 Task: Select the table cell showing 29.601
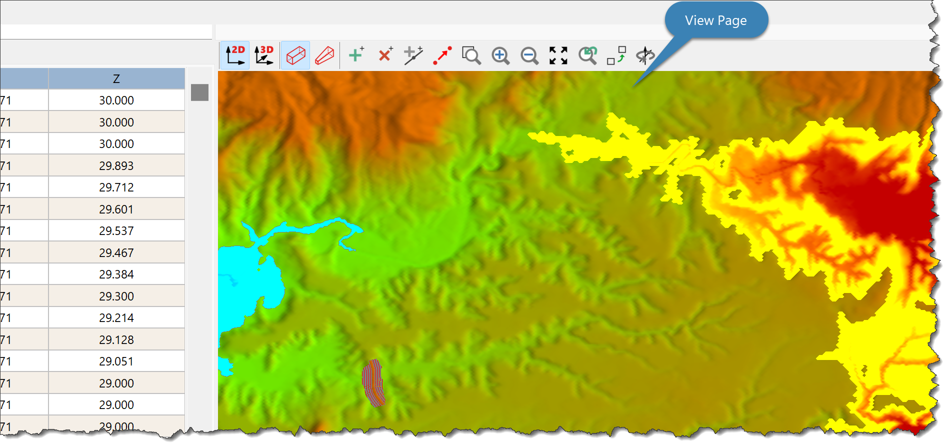pos(116,209)
